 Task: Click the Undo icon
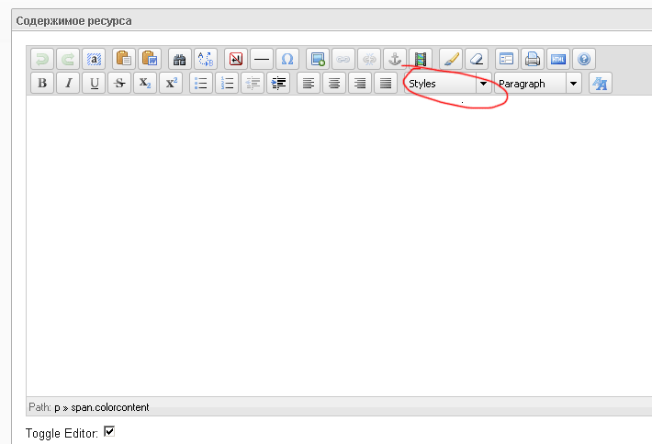42,59
